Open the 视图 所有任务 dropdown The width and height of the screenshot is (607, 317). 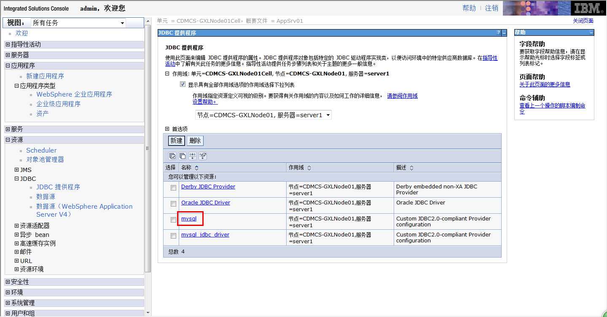point(79,23)
